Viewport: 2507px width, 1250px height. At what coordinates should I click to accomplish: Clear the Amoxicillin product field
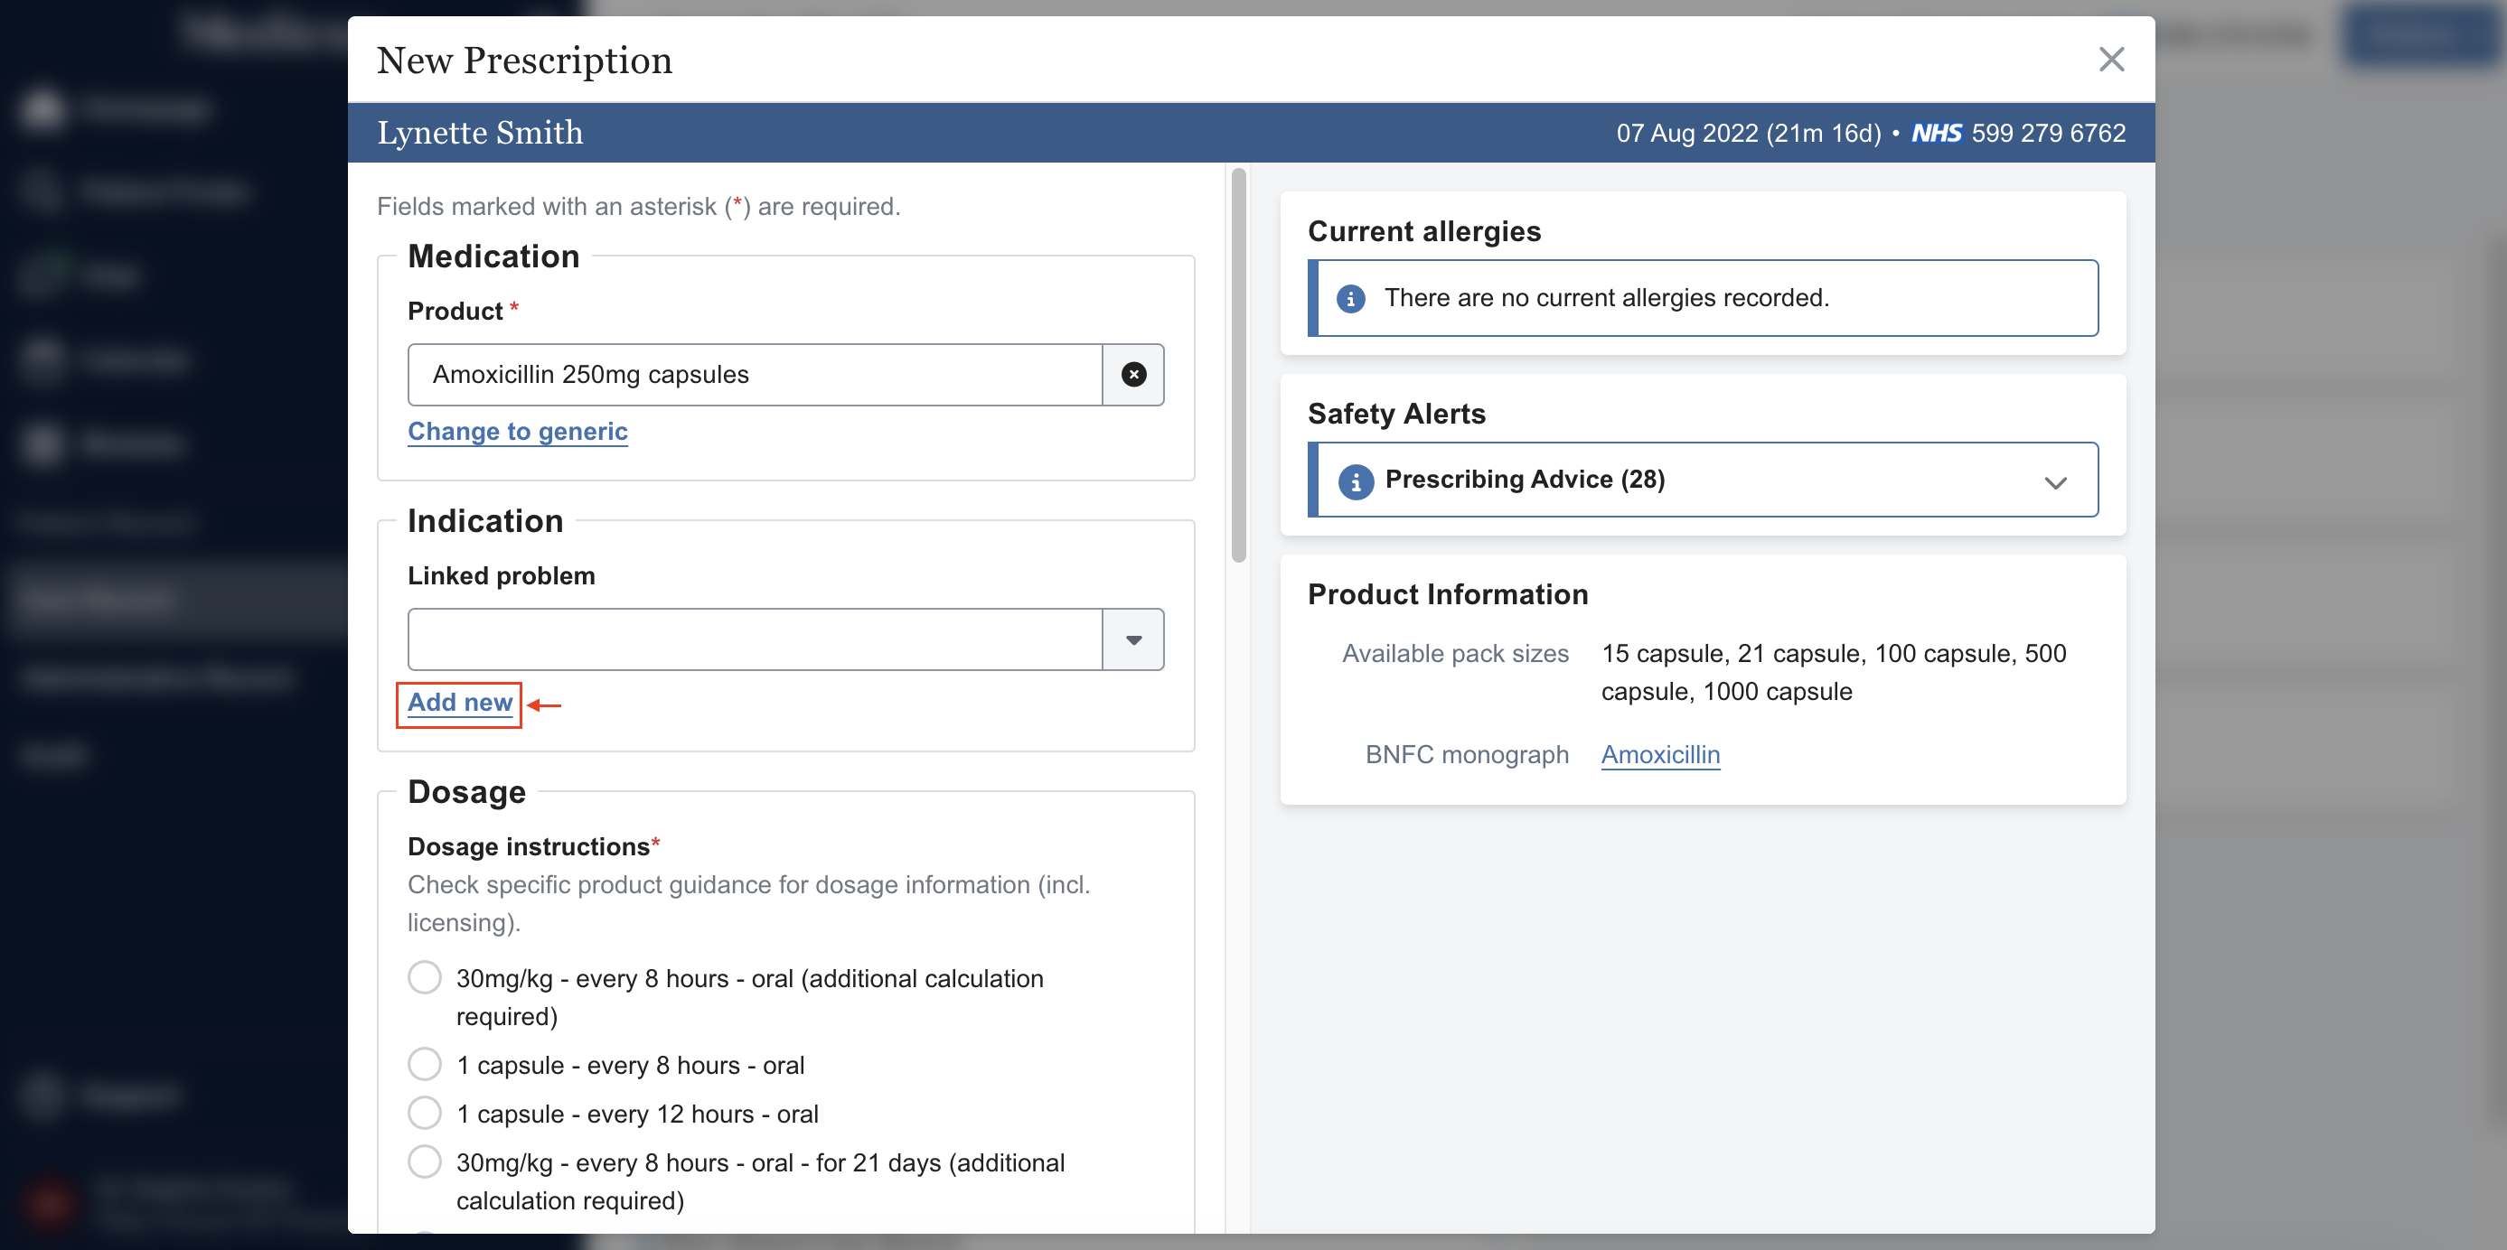point(1132,375)
